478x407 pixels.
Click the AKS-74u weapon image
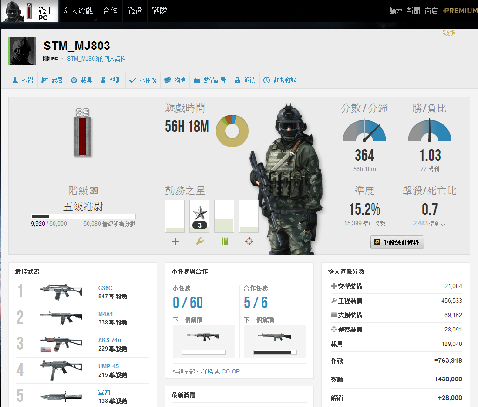coord(61,344)
